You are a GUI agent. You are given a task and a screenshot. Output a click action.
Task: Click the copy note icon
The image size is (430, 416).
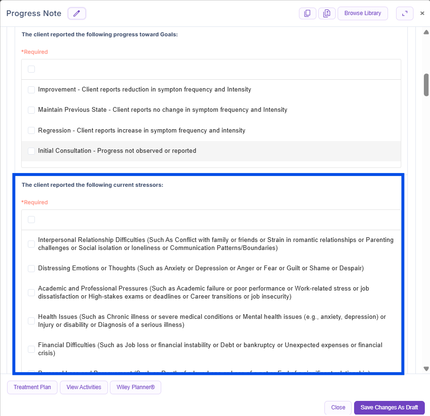(307, 13)
